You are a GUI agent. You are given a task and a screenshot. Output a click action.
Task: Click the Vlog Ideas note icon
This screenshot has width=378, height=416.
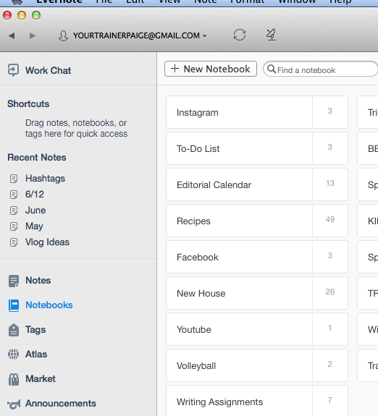[14, 242]
